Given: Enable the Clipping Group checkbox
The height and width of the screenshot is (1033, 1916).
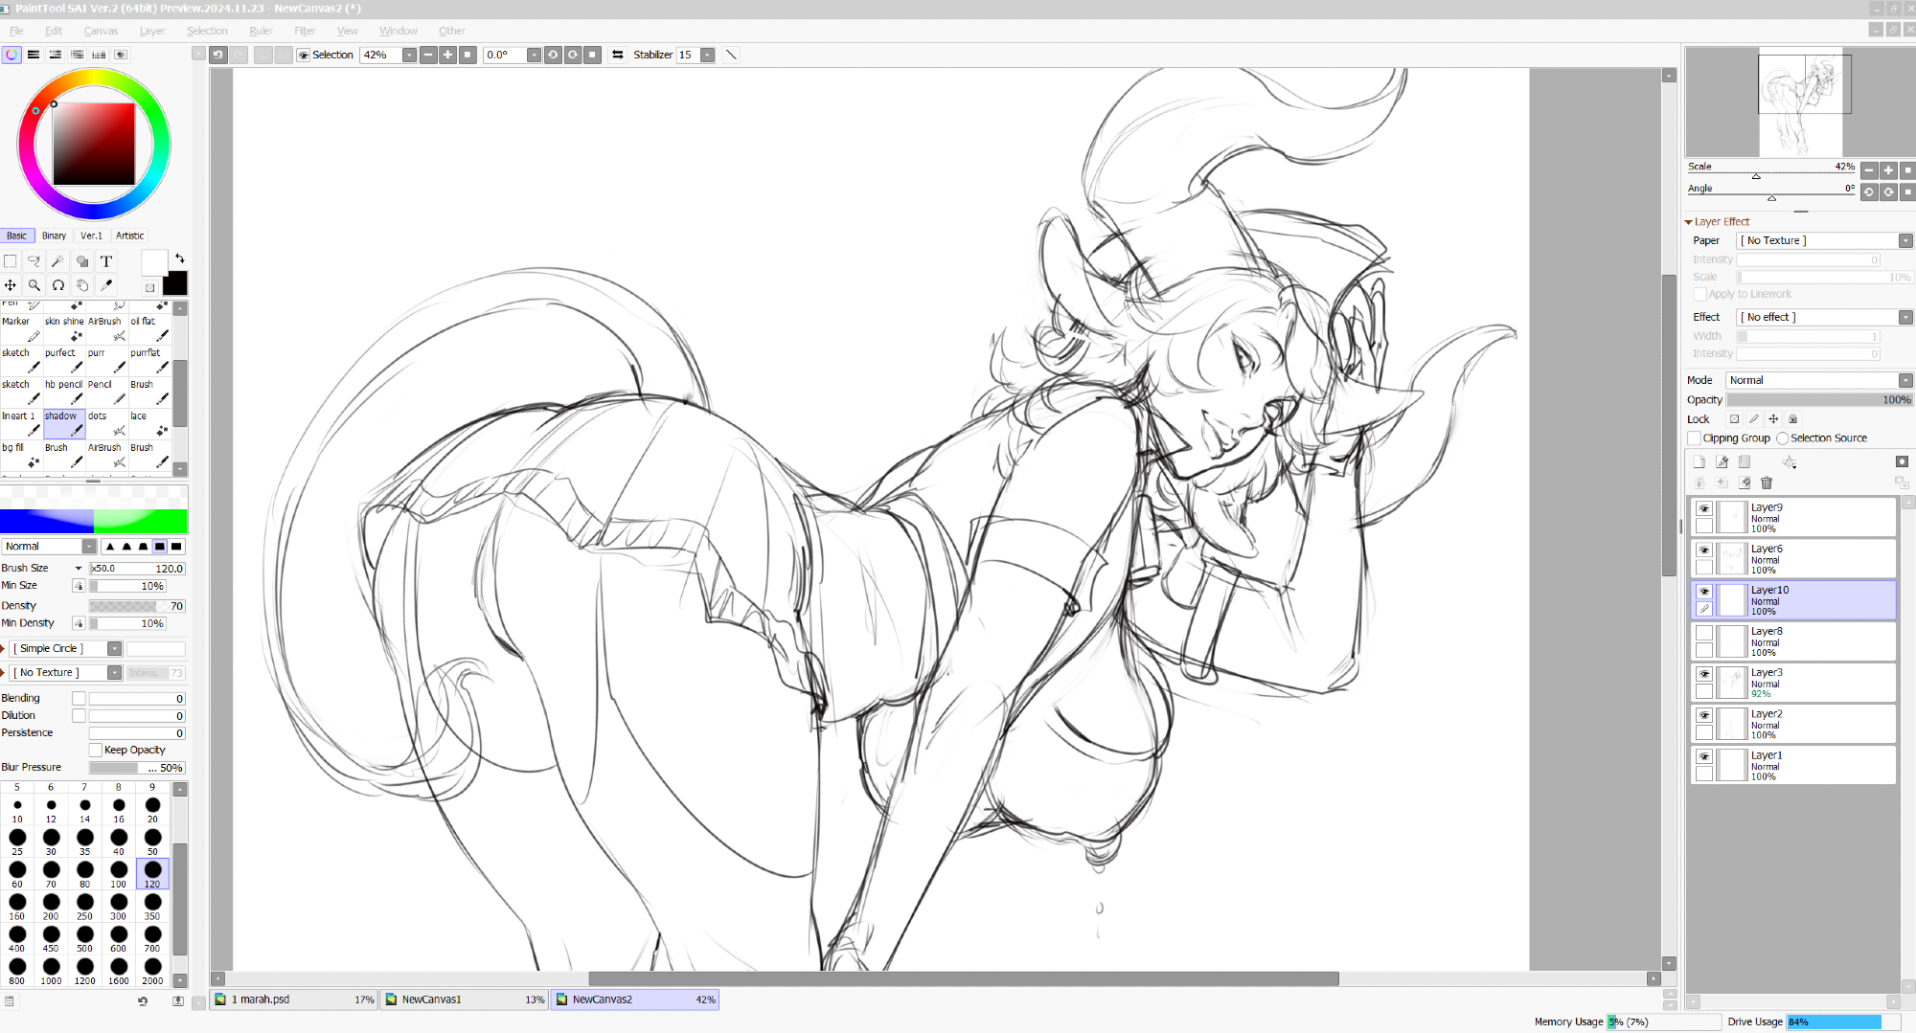Looking at the screenshot, I should pos(1695,438).
